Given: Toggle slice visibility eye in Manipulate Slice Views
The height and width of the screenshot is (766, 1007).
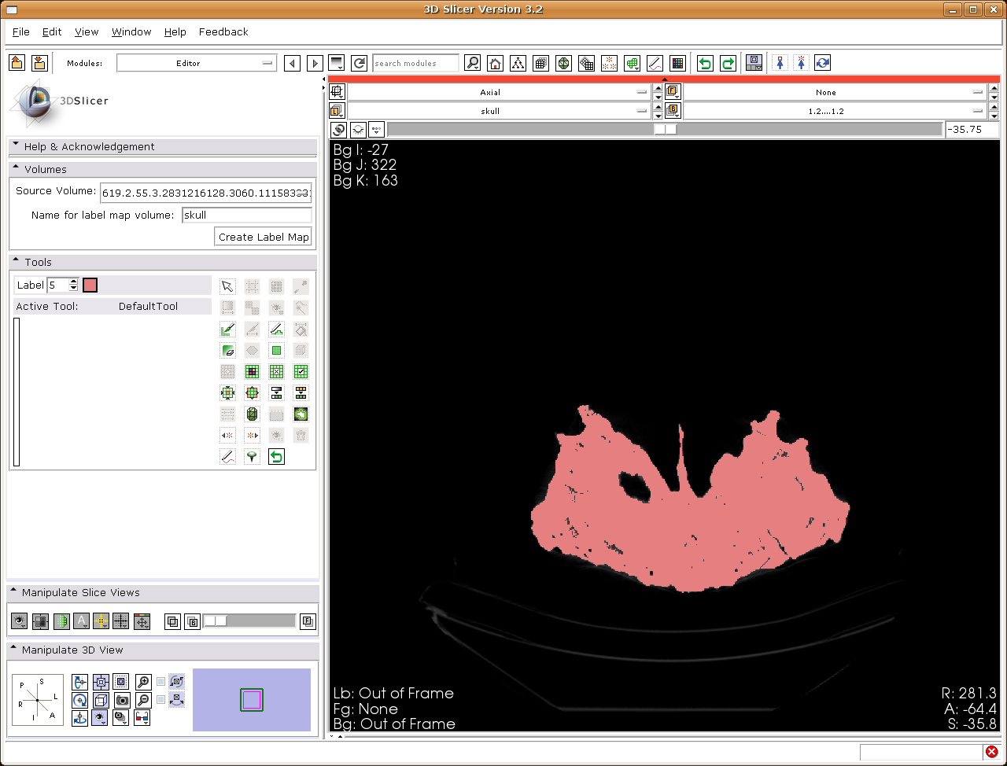Looking at the screenshot, I should coord(20,621).
